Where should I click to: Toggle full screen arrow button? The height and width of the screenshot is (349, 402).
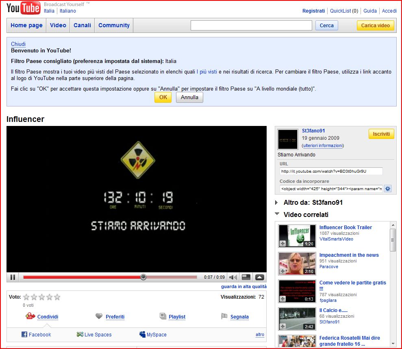(x=259, y=277)
